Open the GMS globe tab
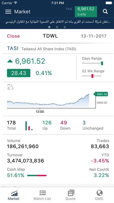The height and width of the screenshot is (203, 114). pos(99,195)
